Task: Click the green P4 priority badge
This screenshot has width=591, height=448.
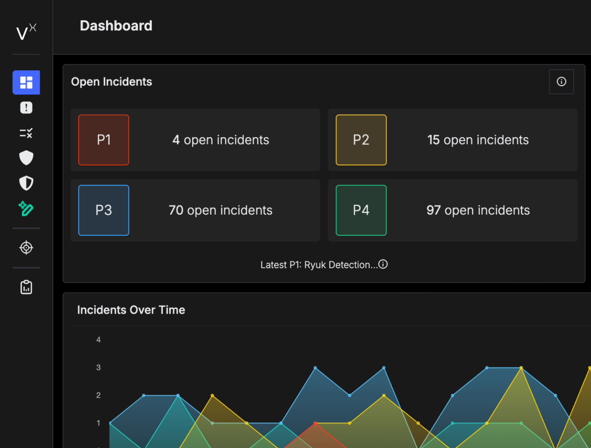Action: (x=361, y=210)
